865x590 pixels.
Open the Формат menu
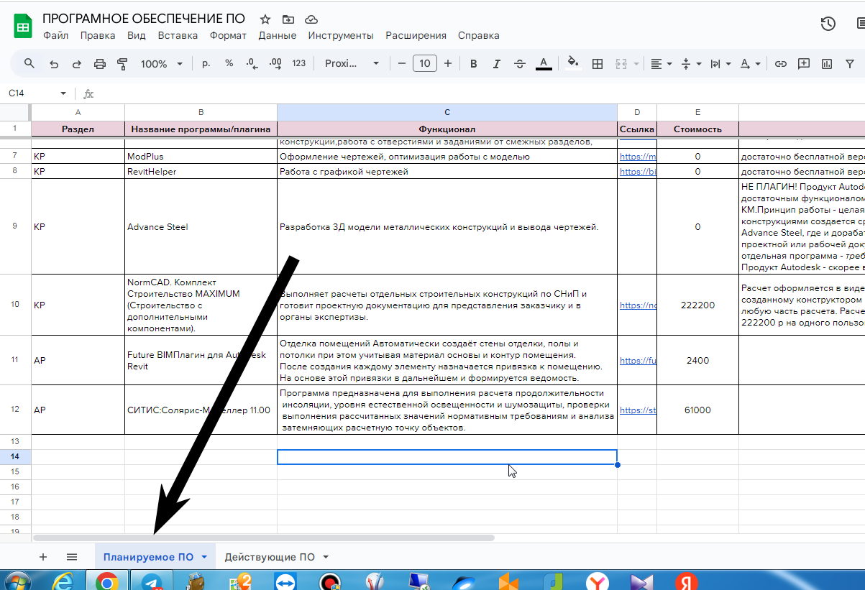click(228, 35)
